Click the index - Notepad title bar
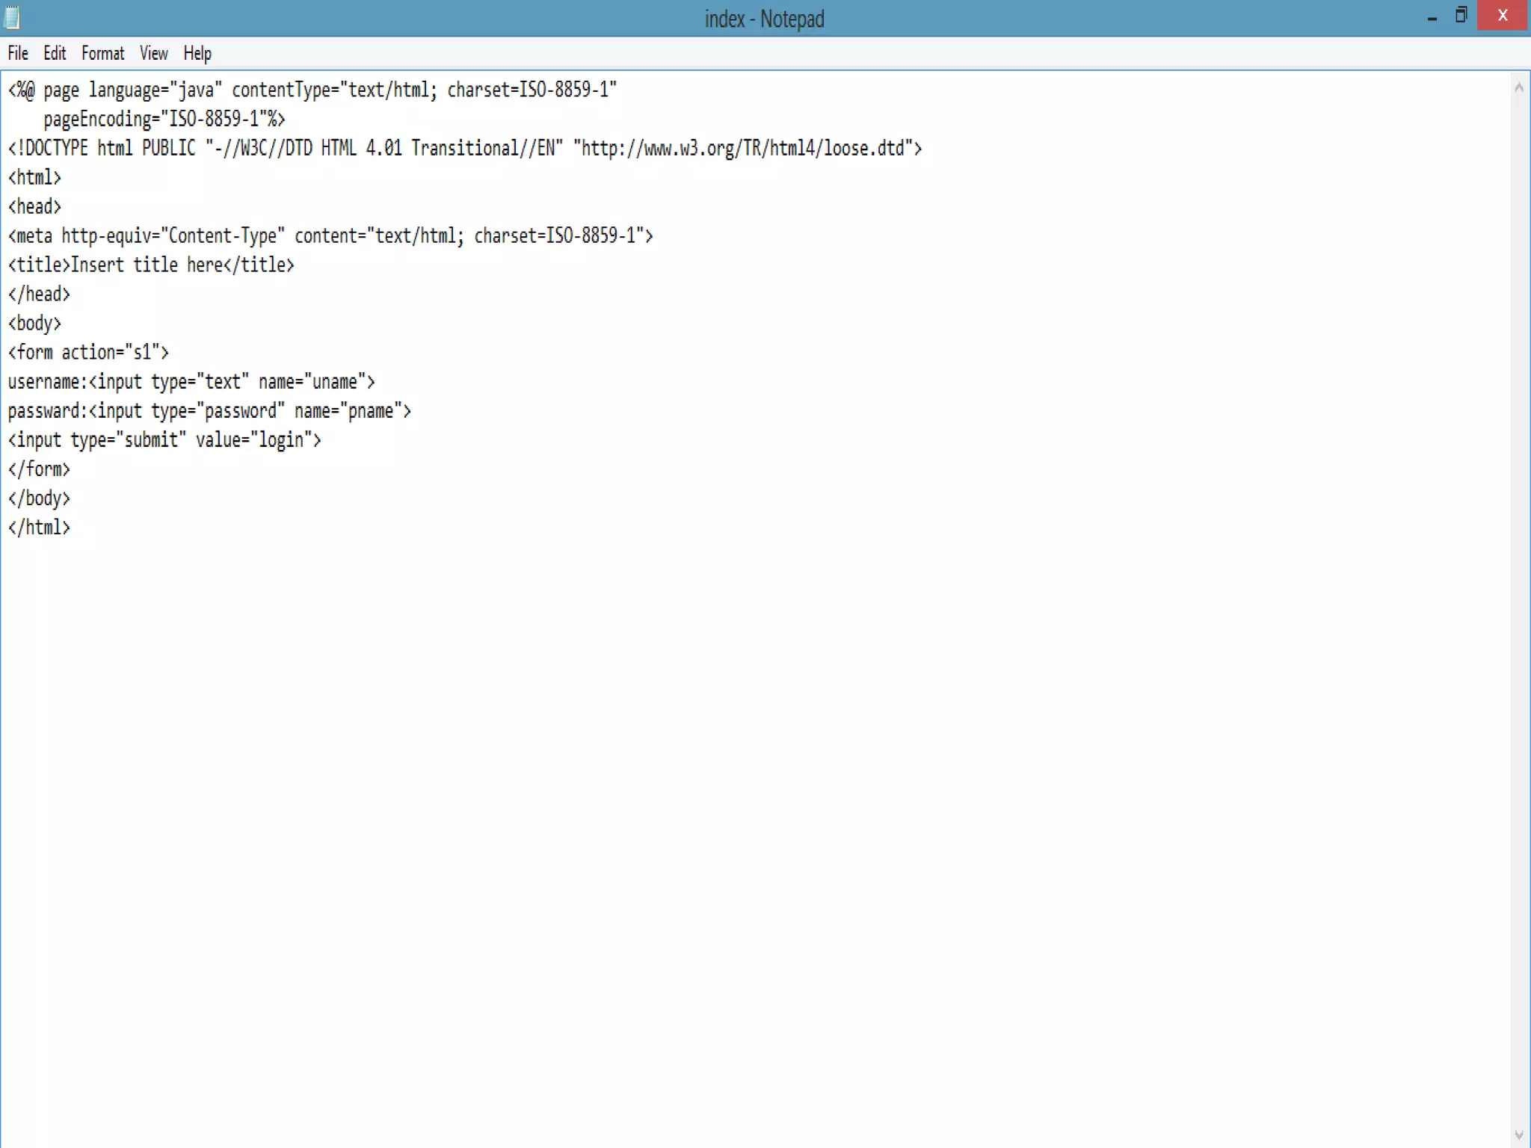Screen dimensions: 1531x1148 point(764,19)
